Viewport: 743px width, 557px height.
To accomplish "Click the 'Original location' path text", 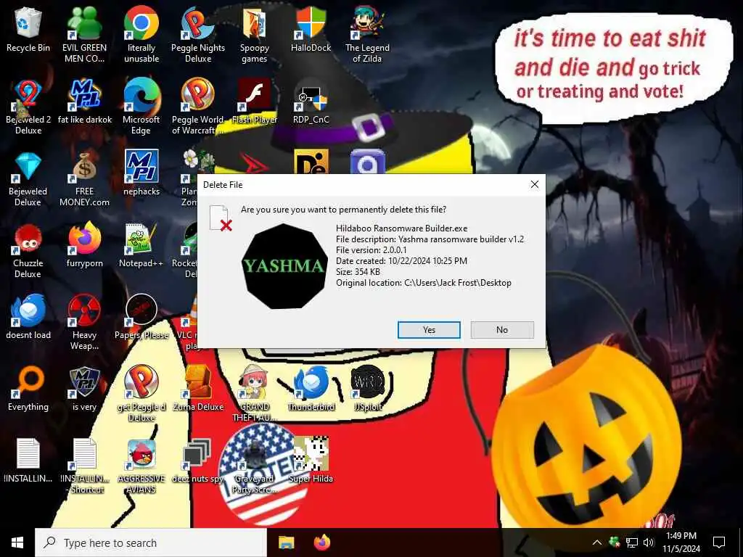I will tap(424, 283).
